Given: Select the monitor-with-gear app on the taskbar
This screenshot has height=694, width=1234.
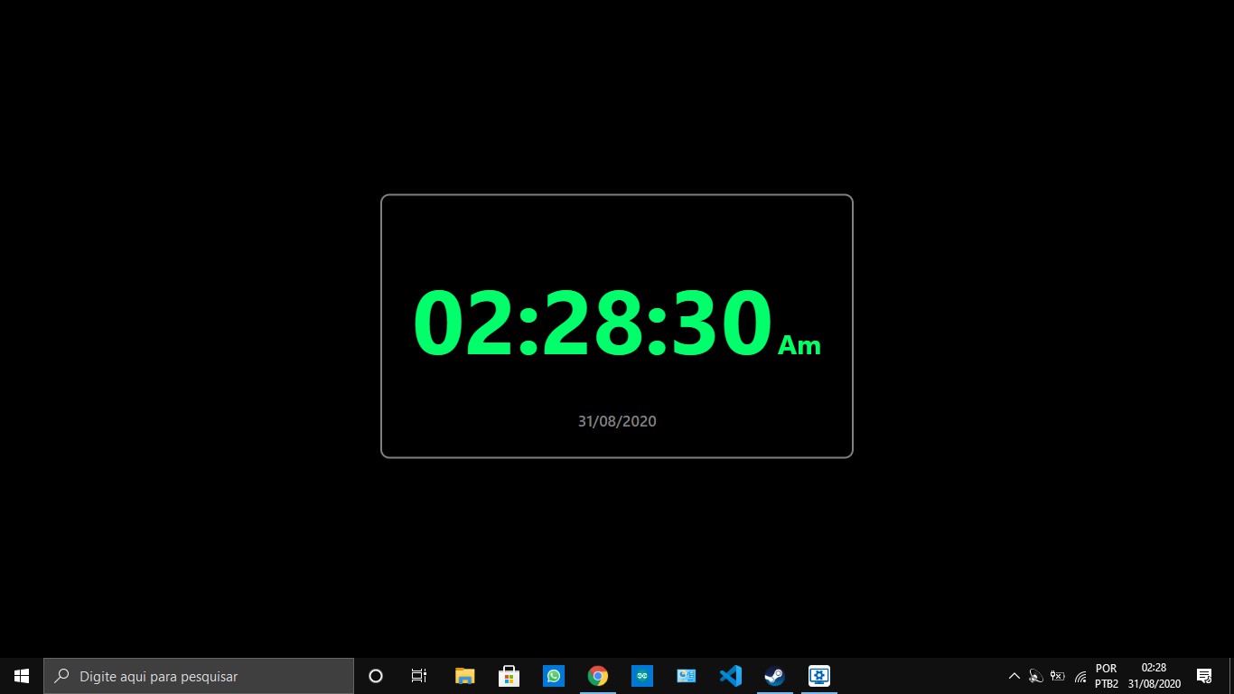Looking at the screenshot, I should pos(818,675).
